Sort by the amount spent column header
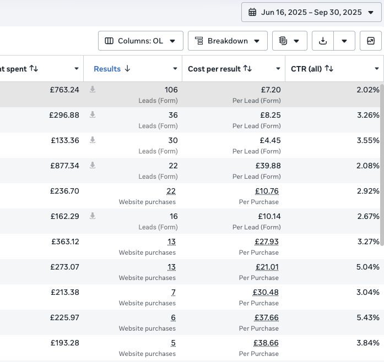 click(x=13, y=69)
